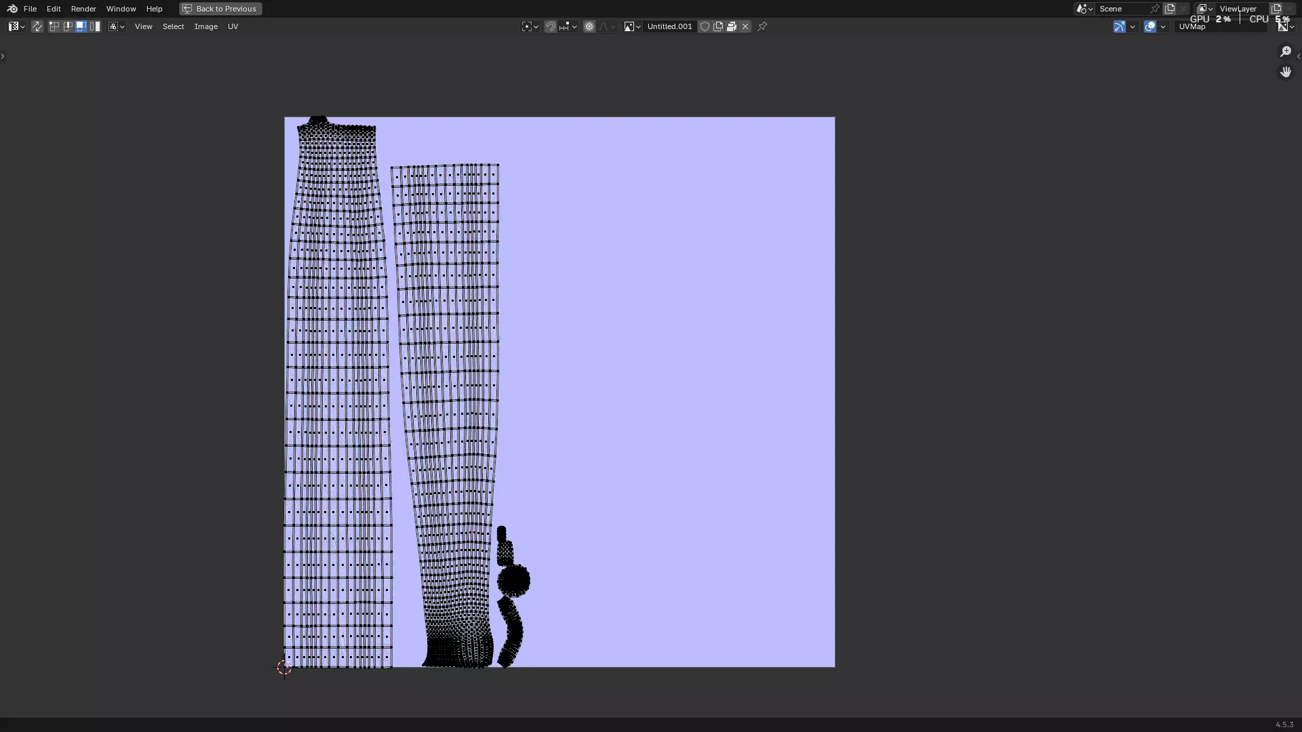
Task: Toggle fake user shield for image
Action: pyautogui.click(x=705, y=26)
